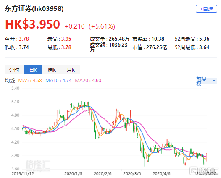This screenshot has width=221, height=178.
Task: Click the 今开 opening price 3.78
Action: click(24, 39)
